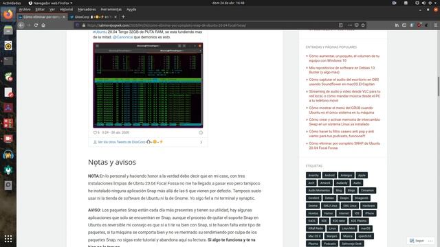Open 'Cómo hacer tu filtro casero anti pop' link
The image size is (440, 247).
342,134
